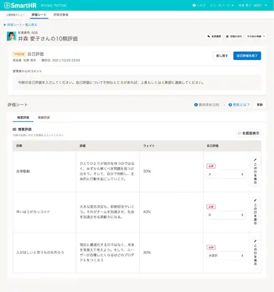The width and height of the screenshot is (274, 292).
Task: Click the fullscreen expand icon
Action: click(x=239, y=133)
